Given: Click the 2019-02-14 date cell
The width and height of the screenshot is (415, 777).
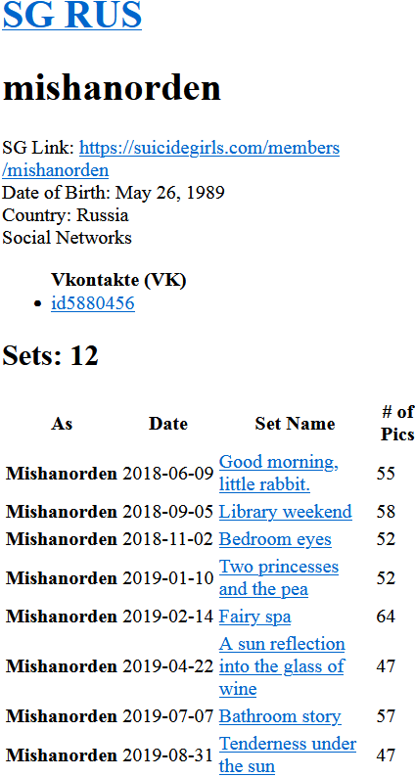Looking at the screenshot, I should (x=168, y=617).
